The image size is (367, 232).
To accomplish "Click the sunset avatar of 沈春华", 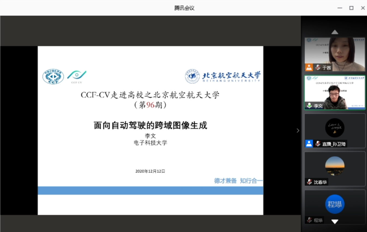I will tap(335, 166).
